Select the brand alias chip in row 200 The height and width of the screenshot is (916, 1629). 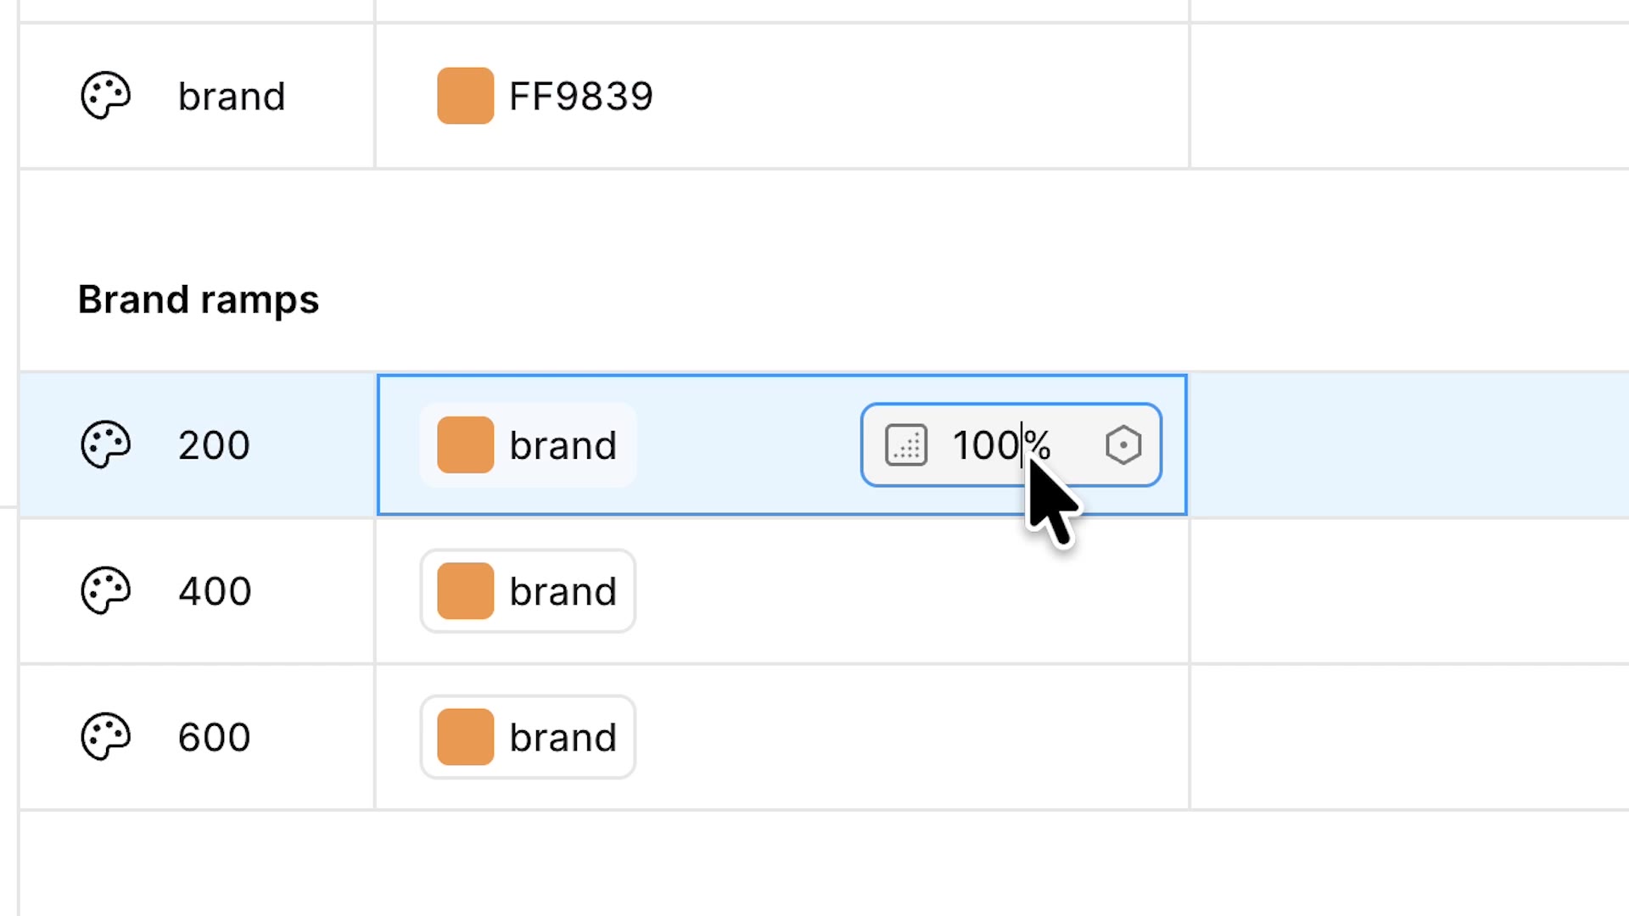528,445
